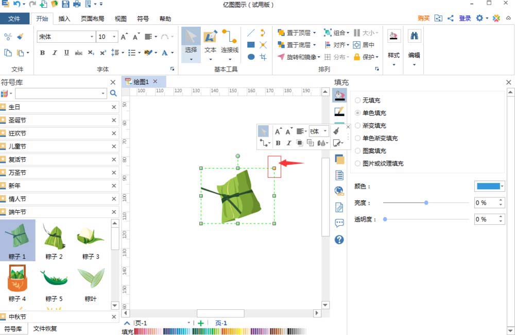The height and width of the screenshot is (335, 515).
Task: Choose Solid fill (单色填充) option
Action: (x=371, y=113)
